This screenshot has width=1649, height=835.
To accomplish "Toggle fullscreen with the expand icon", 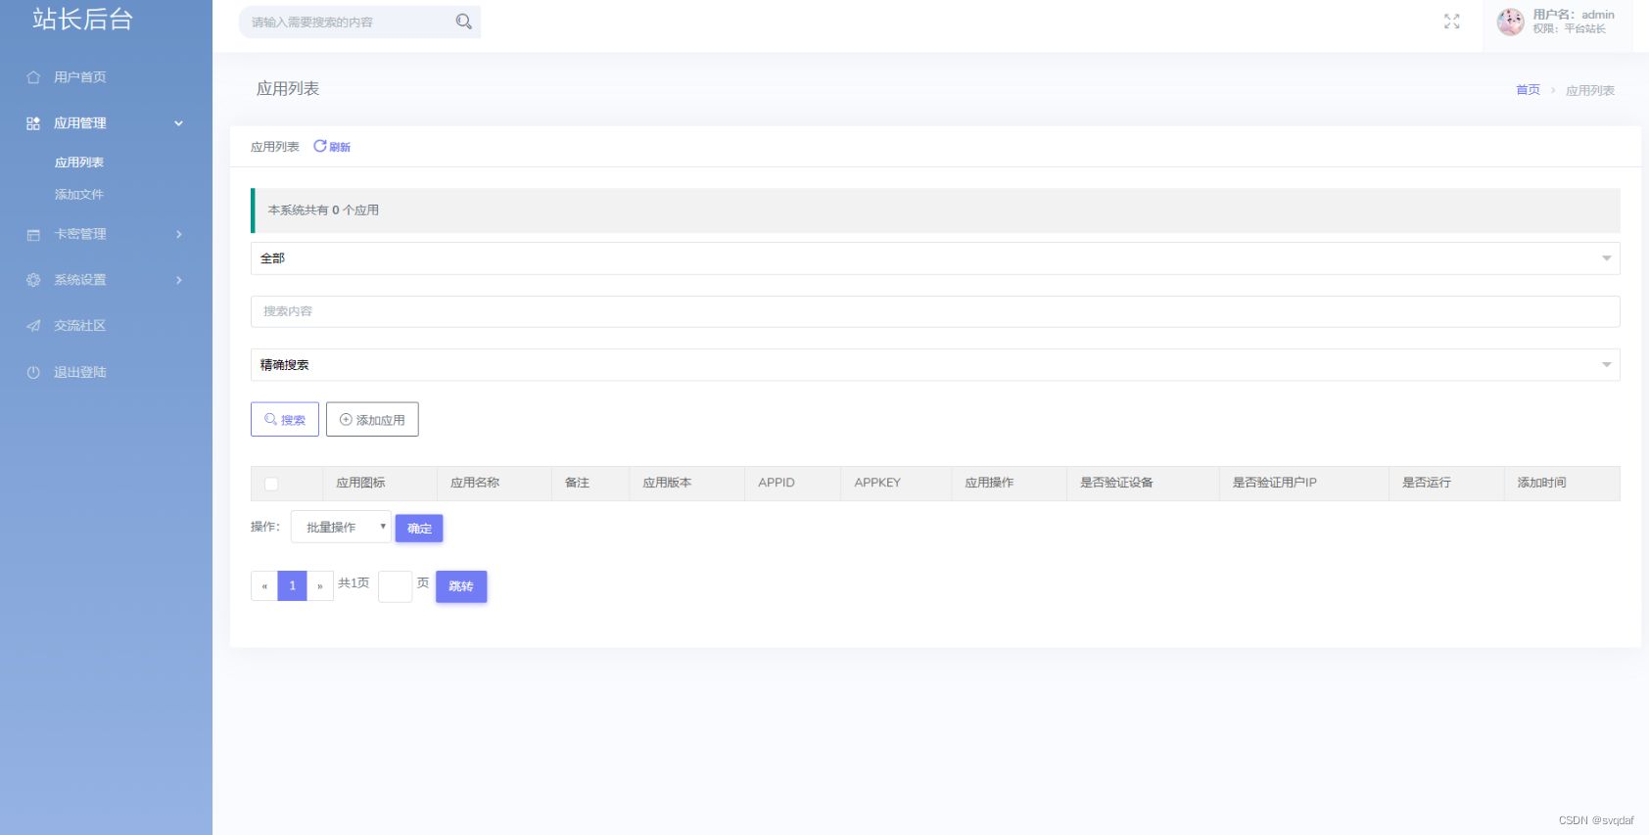I will pyautogui.click(x=1451, y=22).
